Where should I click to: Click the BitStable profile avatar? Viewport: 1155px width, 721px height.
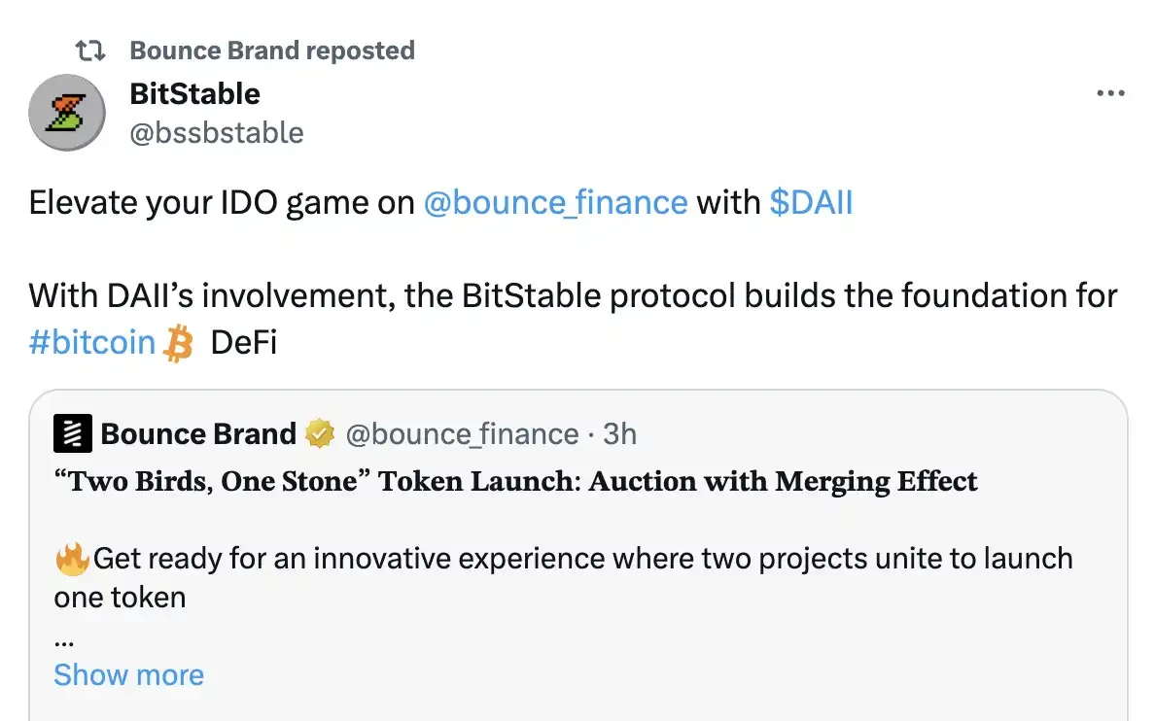(x=66, y=112)
